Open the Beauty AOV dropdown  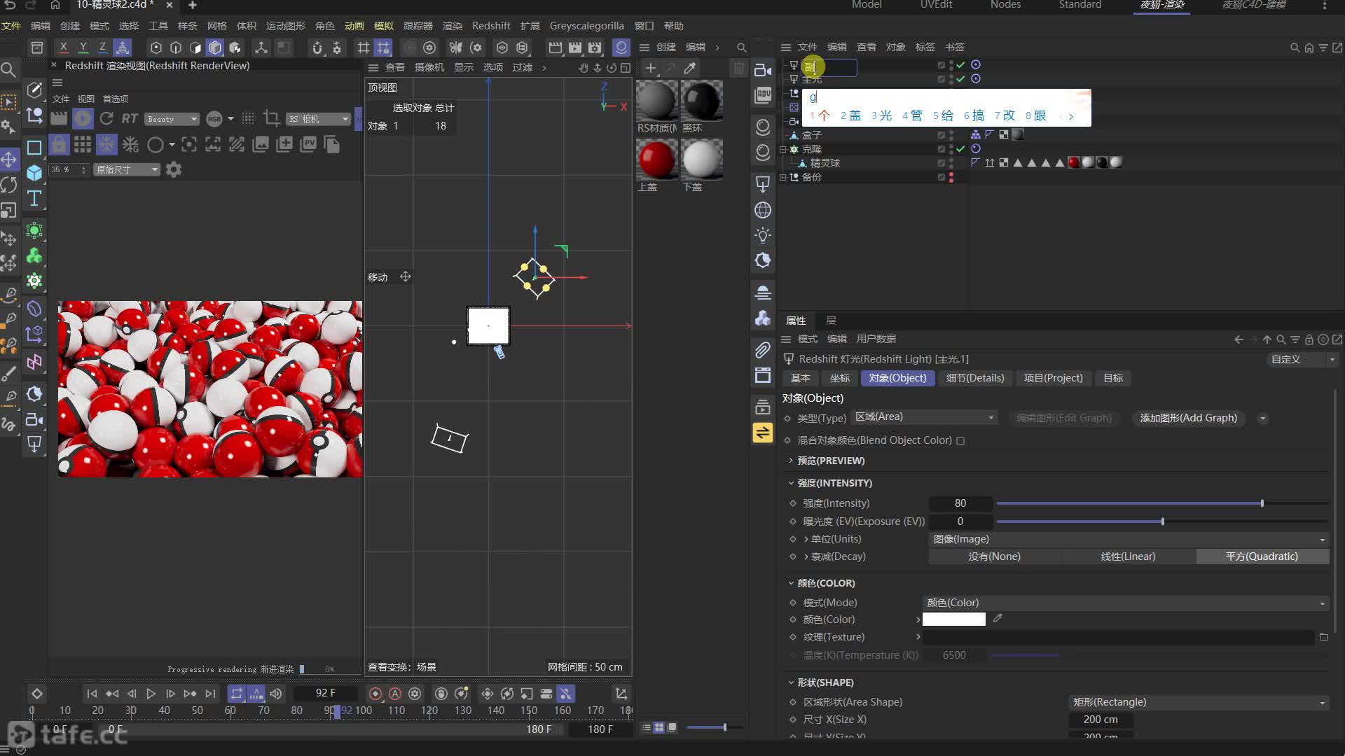(x=172, y=119)
